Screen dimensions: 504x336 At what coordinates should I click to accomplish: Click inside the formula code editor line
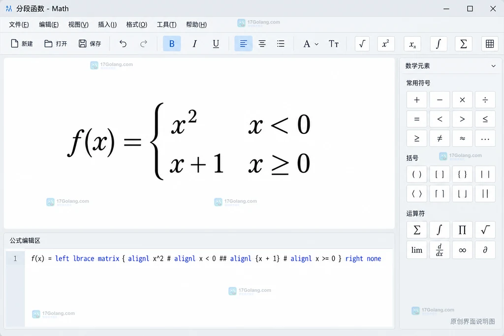[x=206, y=259]
